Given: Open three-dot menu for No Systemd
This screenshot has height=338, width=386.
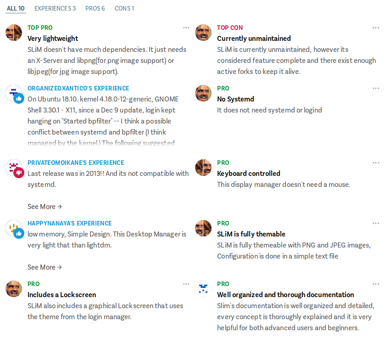Looking at the screenshot, I should 376,88.
